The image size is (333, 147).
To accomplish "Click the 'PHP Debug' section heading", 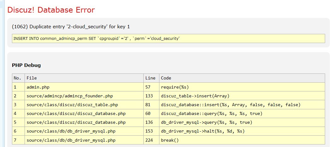I will point(26,65).
